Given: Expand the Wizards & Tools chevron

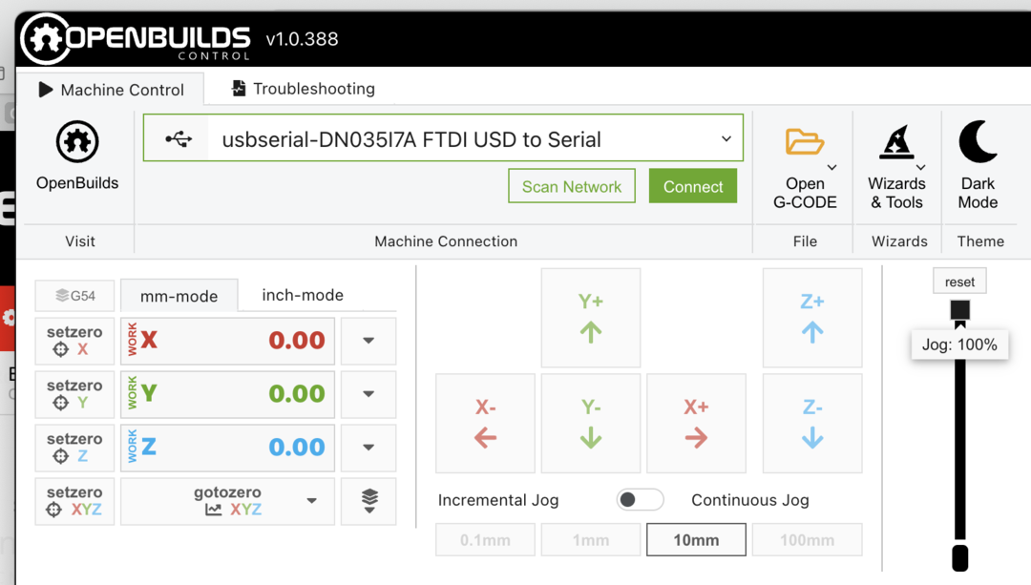Looking at the screenshot, I should (921, 168).
